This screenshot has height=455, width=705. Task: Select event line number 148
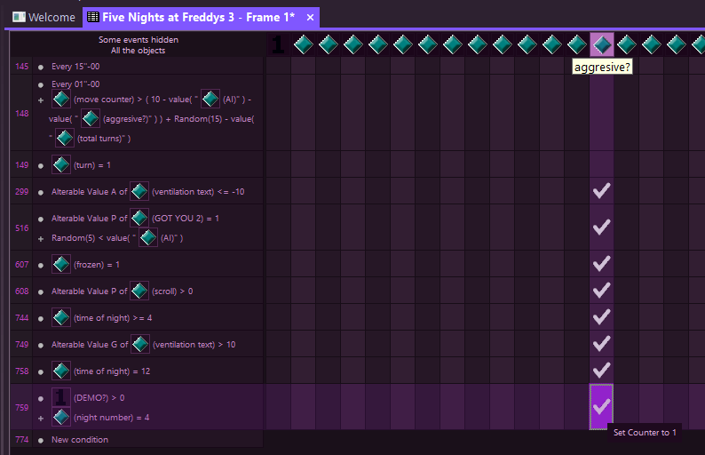[x=21, y=114]
